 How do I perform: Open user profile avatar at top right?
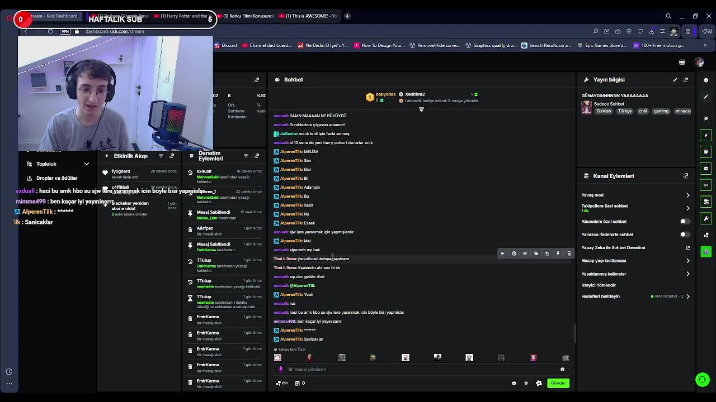coord(699,63)
